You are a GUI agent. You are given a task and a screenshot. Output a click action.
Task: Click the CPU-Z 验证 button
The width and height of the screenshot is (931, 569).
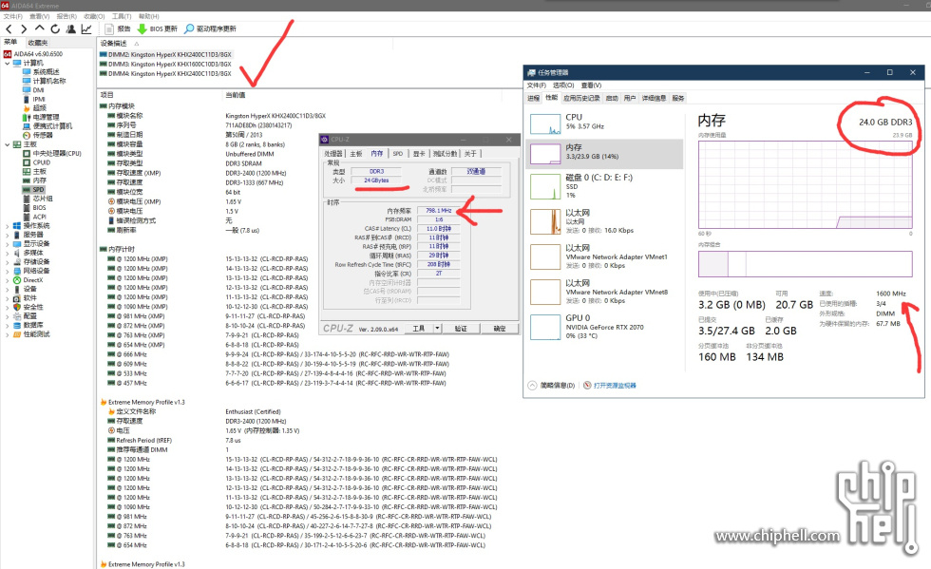pyautogui.click(x=461, y=329)
